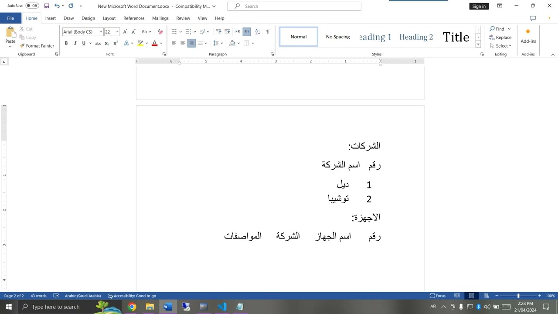Clear all formatting with the eraser icon

point(160,32)
